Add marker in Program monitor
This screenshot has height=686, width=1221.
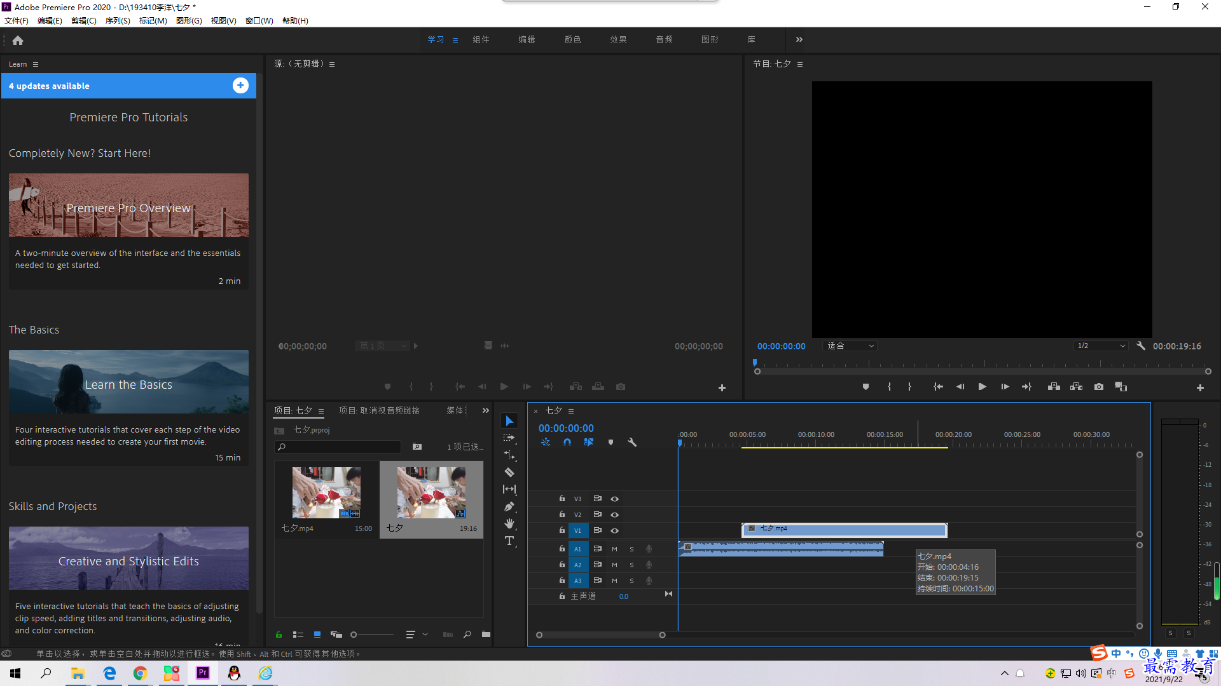point(866,387)
